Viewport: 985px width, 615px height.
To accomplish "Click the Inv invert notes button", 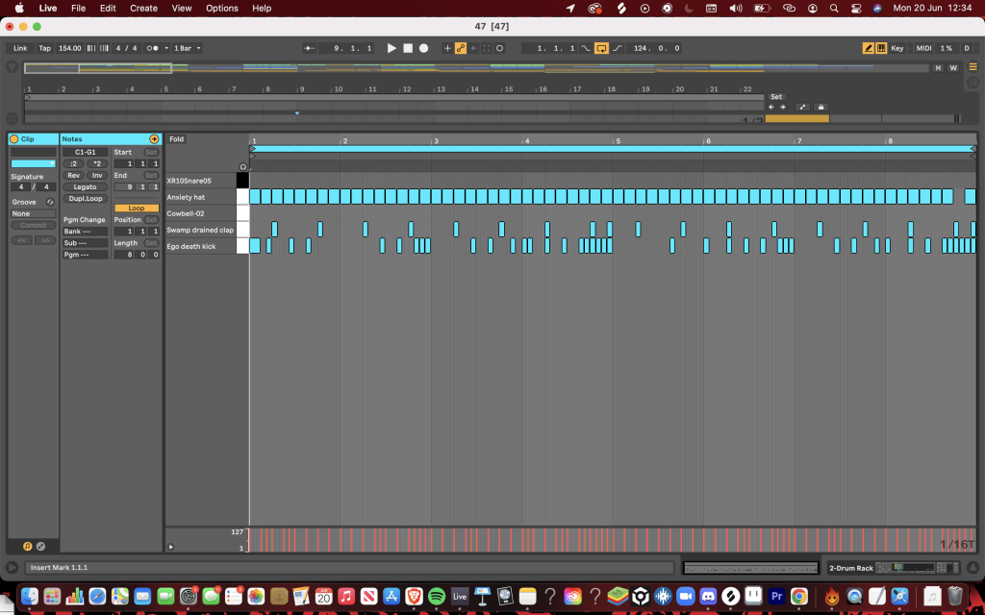I will (x=97, y=176).
